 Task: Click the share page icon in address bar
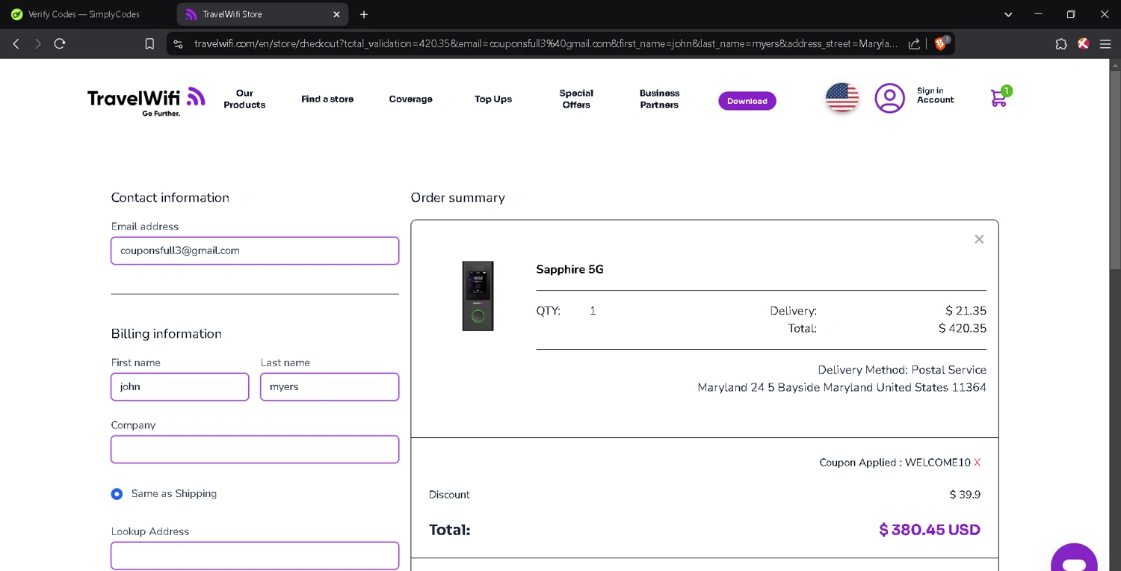point(914,44)
